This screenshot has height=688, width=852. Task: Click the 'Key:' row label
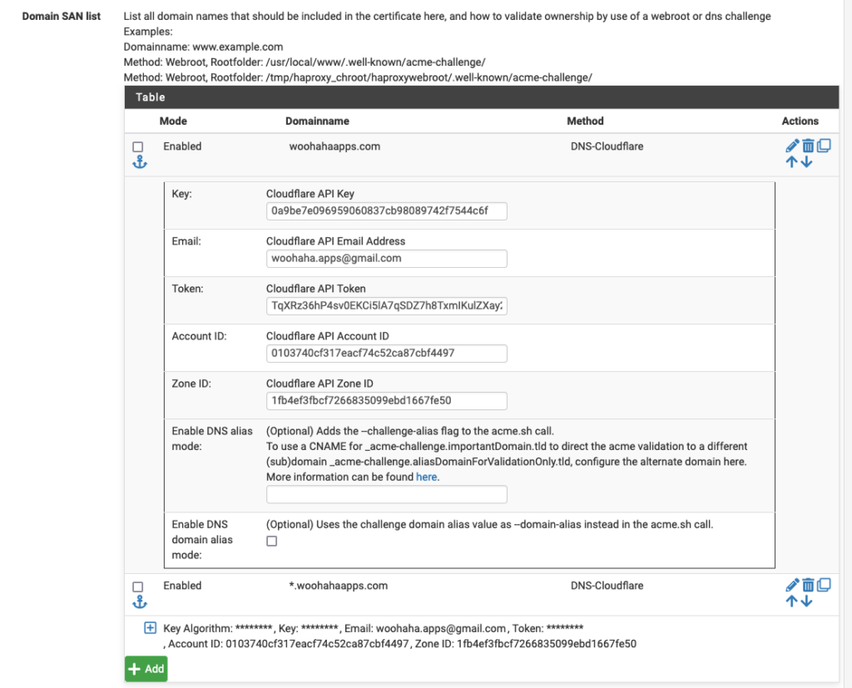pyautogui.click(x=181, y=194)
